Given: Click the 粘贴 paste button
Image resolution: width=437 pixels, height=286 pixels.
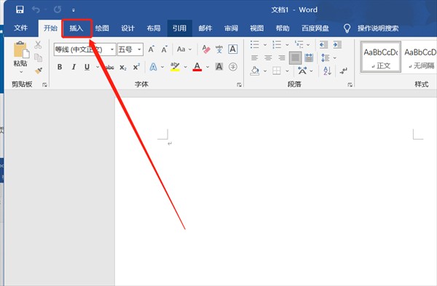Looking at the screenshot, I should point(20,57).
